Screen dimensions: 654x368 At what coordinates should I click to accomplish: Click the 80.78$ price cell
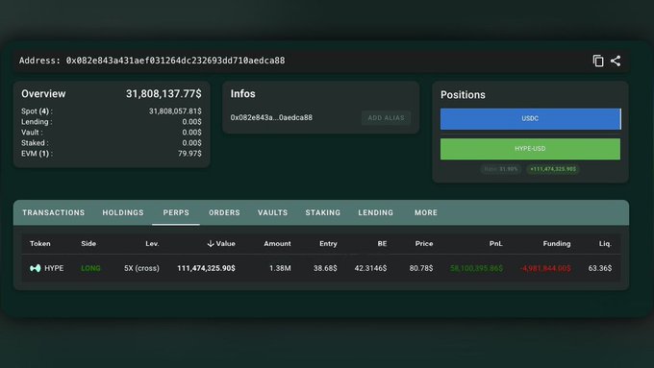tap(421, 268)
